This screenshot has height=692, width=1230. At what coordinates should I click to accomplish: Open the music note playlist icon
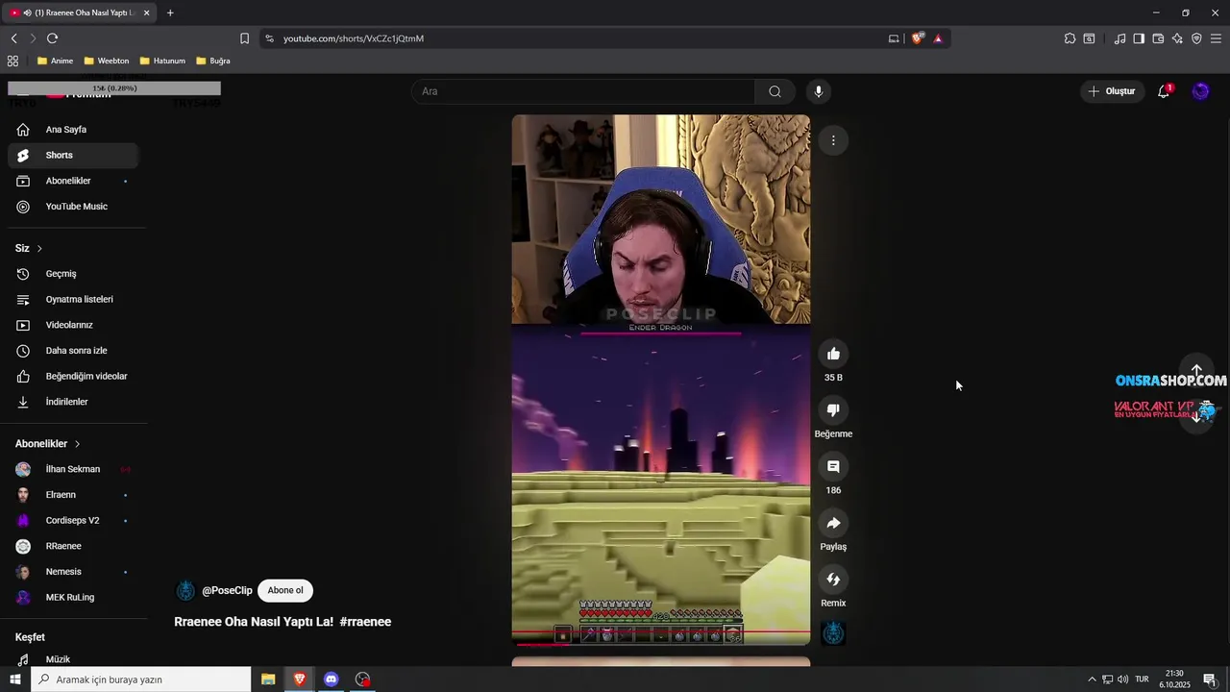(1119, 38)
